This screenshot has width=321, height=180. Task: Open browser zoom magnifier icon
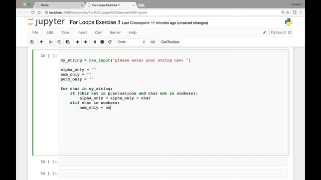283,12
